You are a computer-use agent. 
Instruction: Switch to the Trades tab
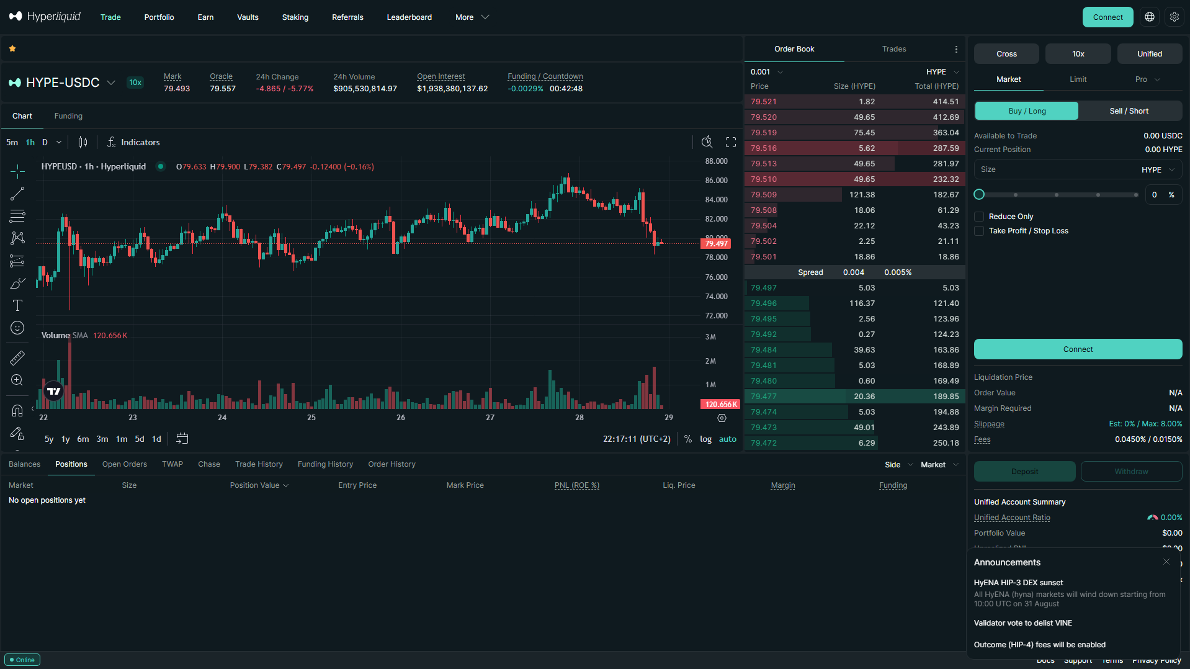[x=894, y=49]
